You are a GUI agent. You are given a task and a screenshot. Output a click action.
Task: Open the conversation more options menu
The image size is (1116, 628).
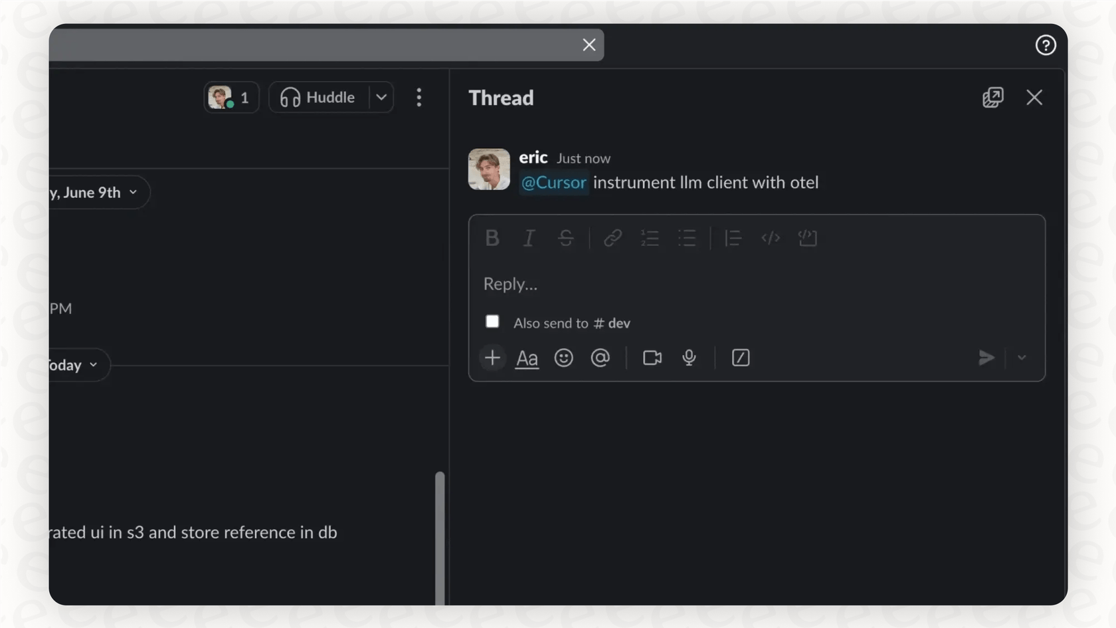pyautogui.click(x=419, y=97)
